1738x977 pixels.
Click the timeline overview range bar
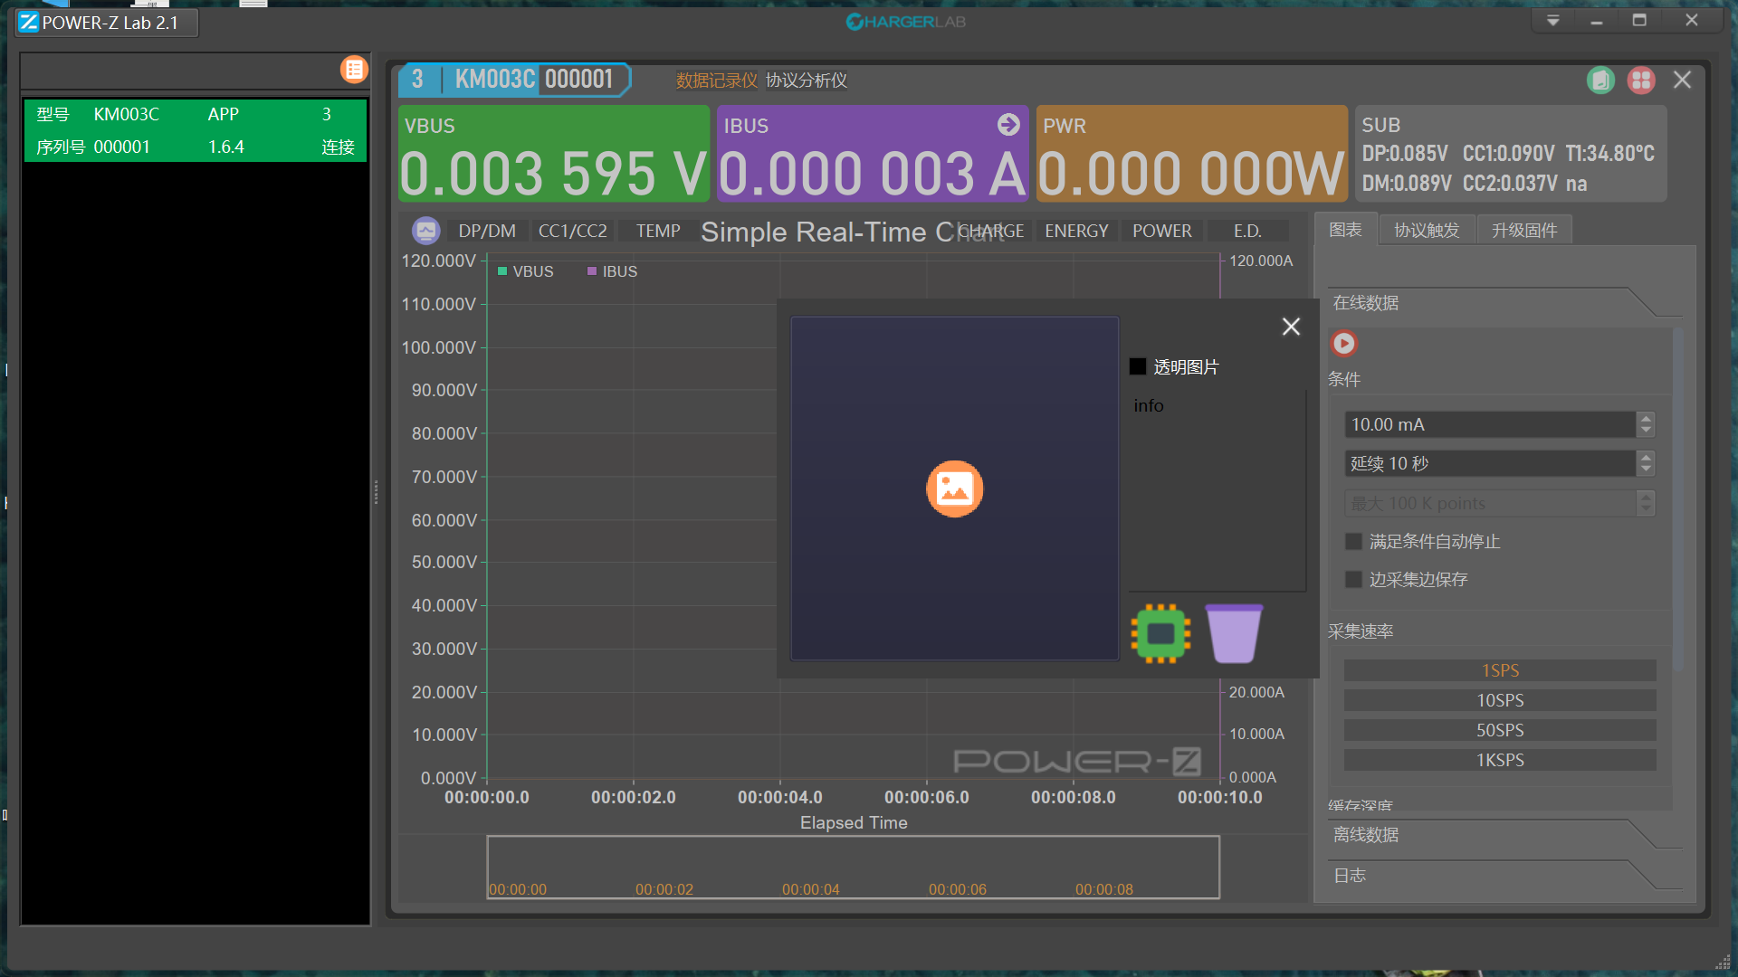(x=853, y=866)
